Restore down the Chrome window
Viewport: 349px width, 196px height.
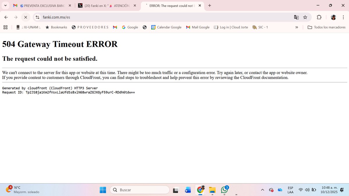330,6
